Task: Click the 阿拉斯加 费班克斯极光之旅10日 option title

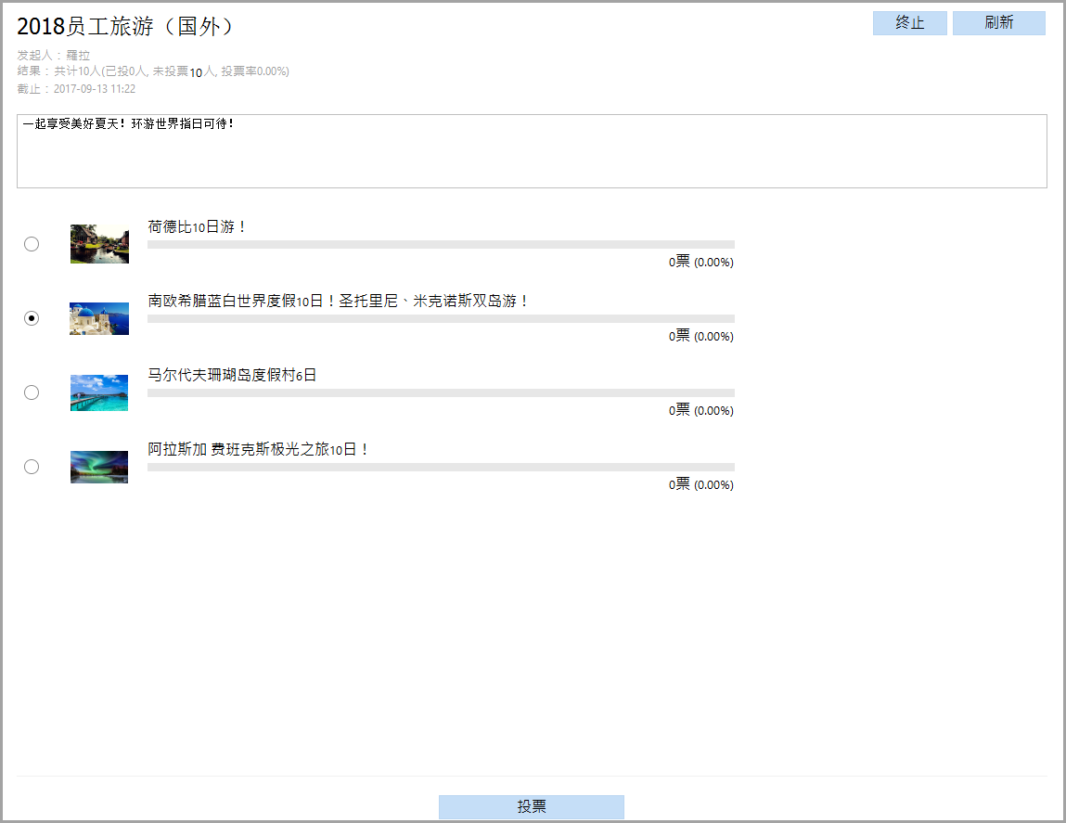Action: (259, 449)
